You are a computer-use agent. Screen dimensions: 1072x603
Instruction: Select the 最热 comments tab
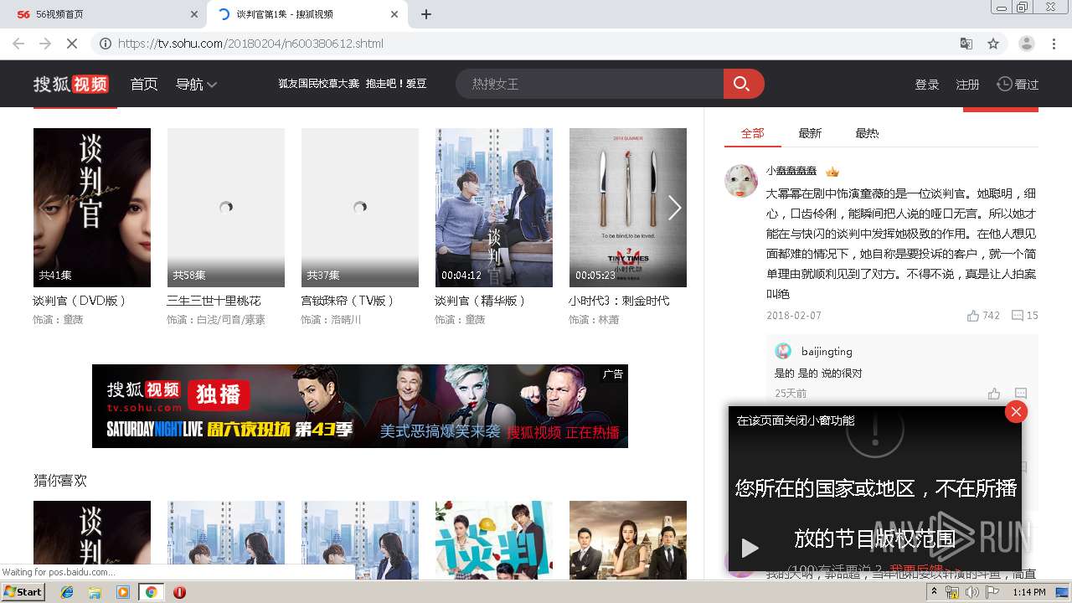pos(867,133)
